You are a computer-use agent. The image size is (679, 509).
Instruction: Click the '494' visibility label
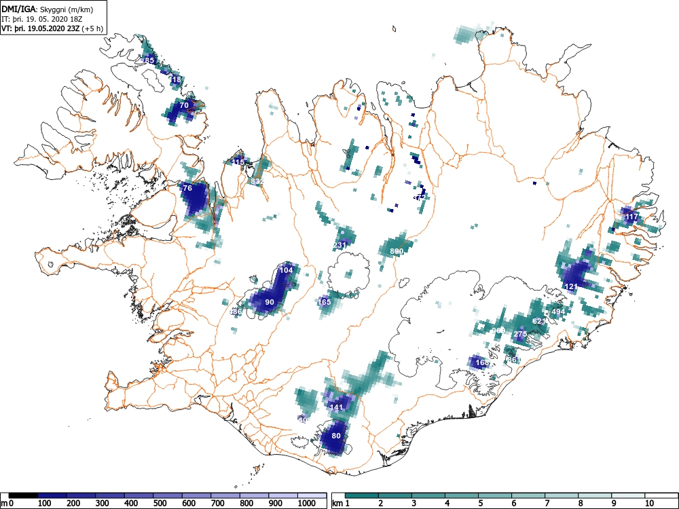point(558,312)
